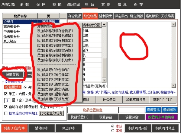Choose 添加[名称]到[强制卖出] menu entry
The width and height of the screenshot is (181, 133).
[55, 40]
